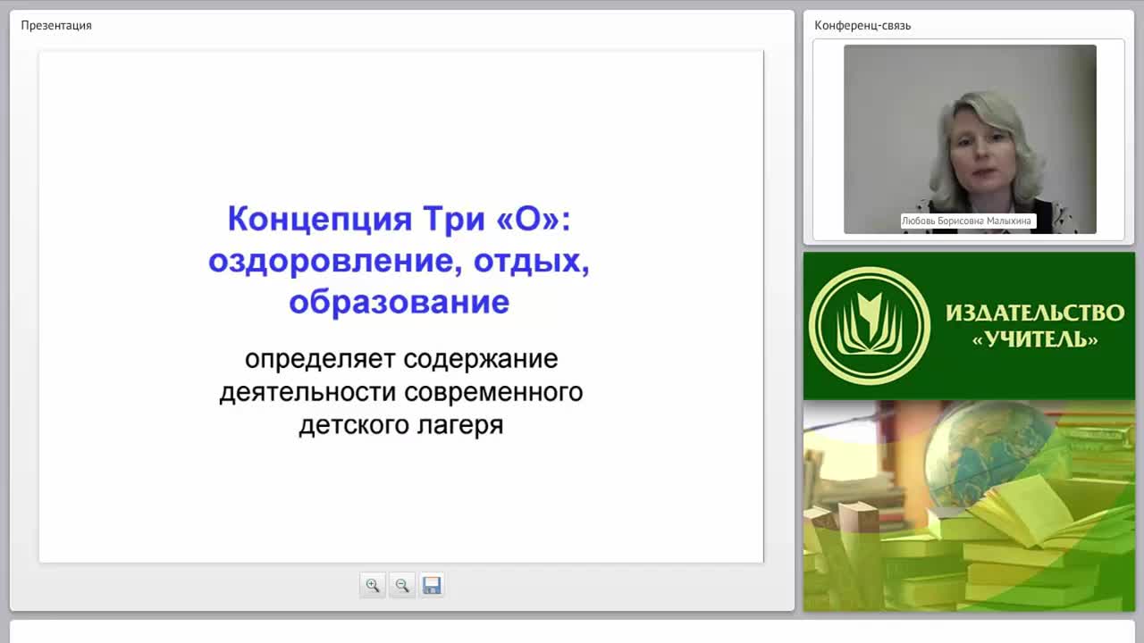The width and height of the screenshot is (1144, 643).
Task: Click the round publisher logo emblem
Action: click(x=870, y=326)
